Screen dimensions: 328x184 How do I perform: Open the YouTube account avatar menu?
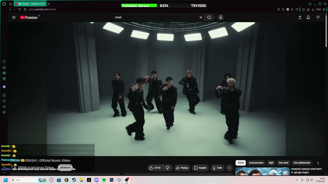pyautogui.click(x=318, y=17)
